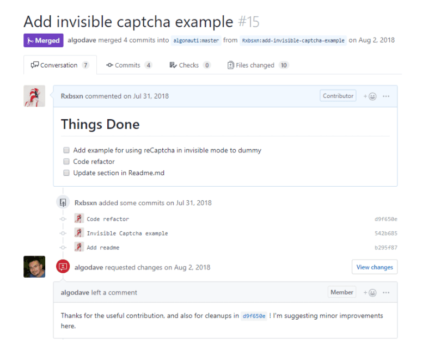Open commit hash d9f650e link

[x=386, y=219]
